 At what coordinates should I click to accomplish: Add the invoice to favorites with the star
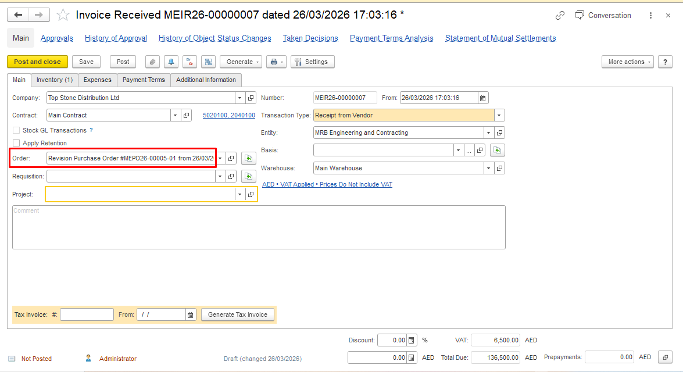click(63, 15)
